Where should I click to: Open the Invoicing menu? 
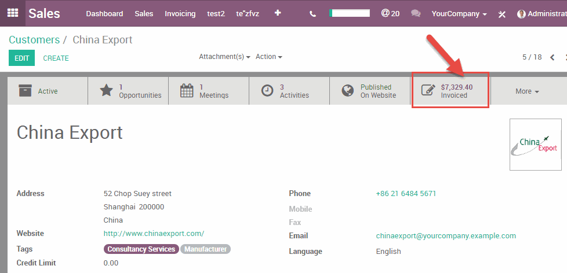click(180, 13)
